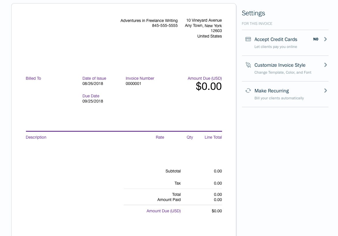Click the zip code 12603
The width and height of the screenshot is (338, 236).
coord(216,31)
